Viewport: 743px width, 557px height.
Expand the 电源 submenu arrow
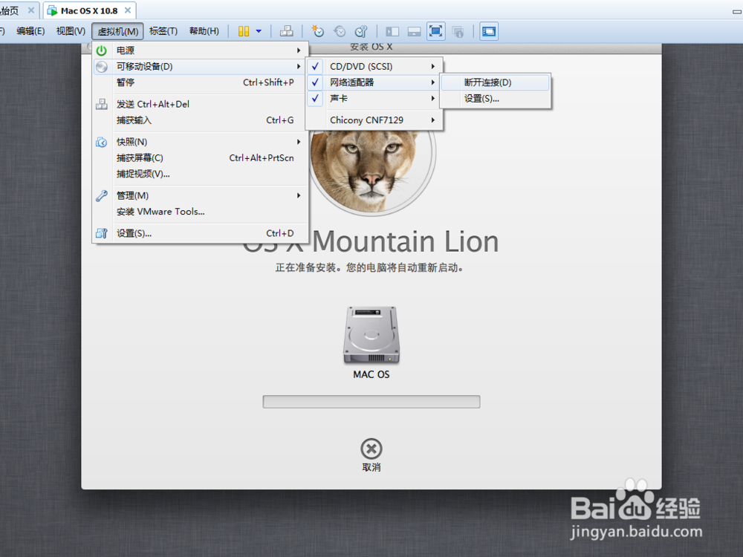pyautogui.click(x=299, y=51)
